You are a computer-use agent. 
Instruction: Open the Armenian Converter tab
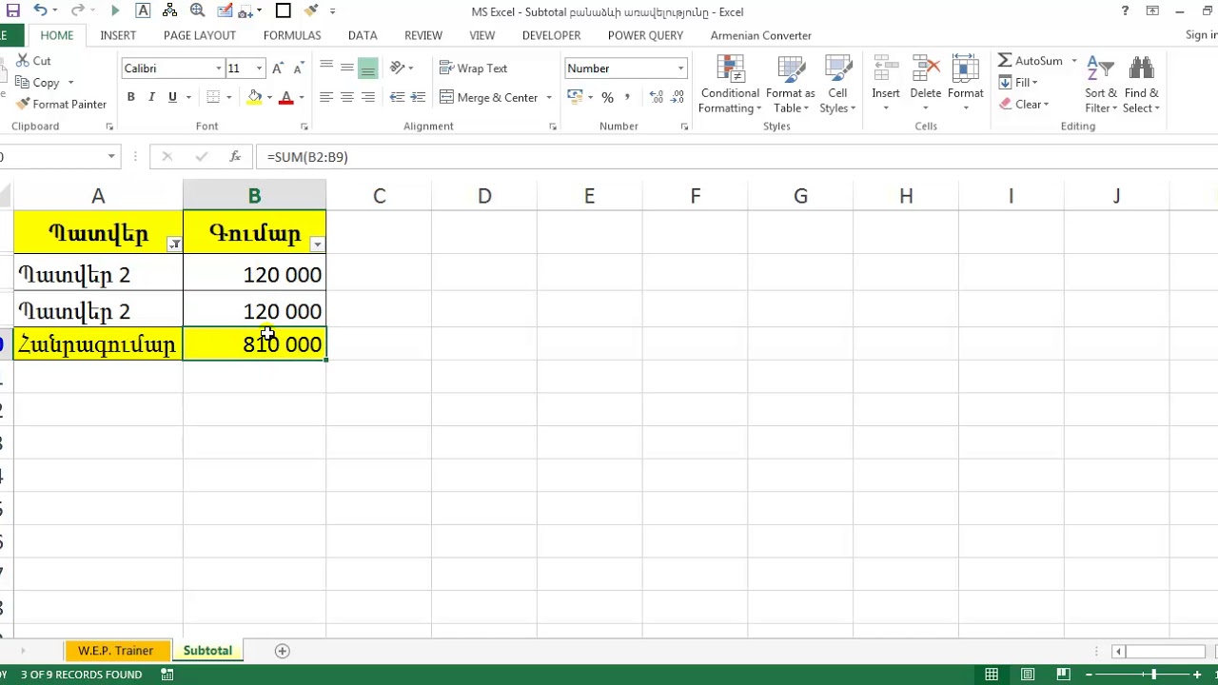click(761, 35)
